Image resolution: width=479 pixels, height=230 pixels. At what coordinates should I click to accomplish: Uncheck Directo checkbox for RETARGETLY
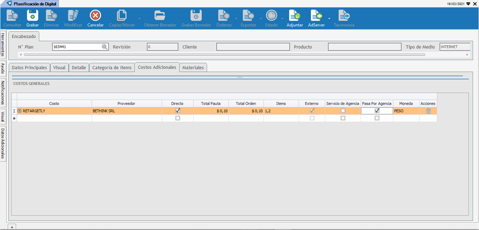[178, 111]
